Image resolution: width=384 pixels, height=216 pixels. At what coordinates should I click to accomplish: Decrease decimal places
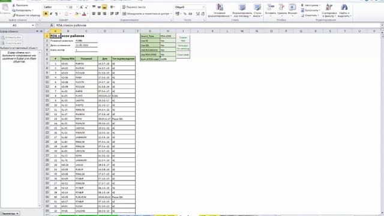point(203,14)
